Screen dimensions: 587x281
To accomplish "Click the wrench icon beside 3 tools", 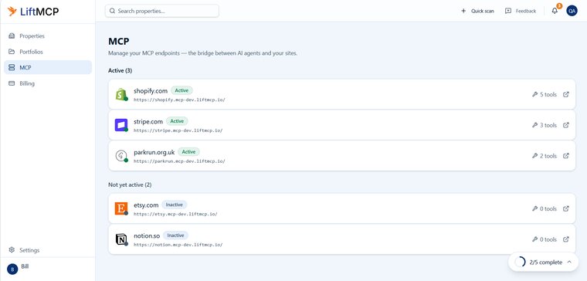I will point(534,125).
